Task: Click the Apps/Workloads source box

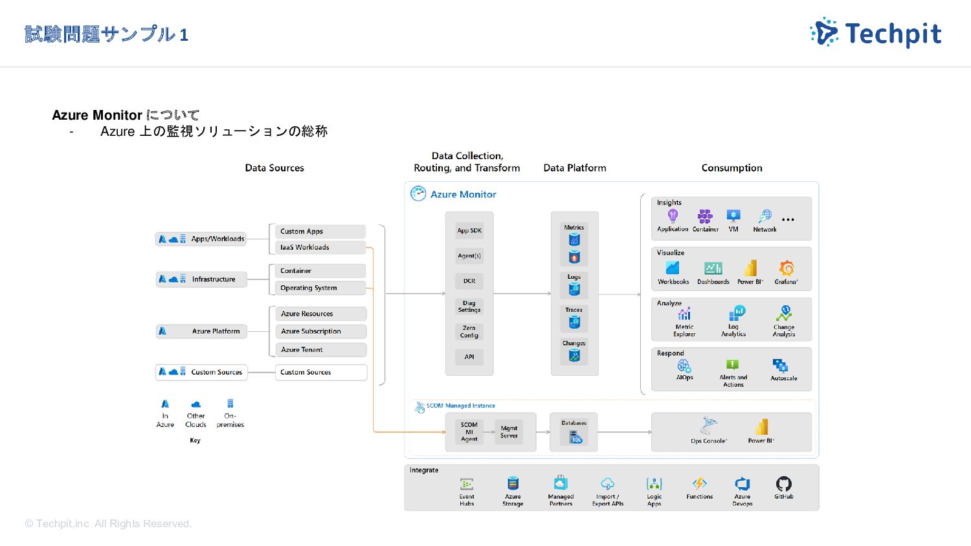Action: tap(201, 239)
